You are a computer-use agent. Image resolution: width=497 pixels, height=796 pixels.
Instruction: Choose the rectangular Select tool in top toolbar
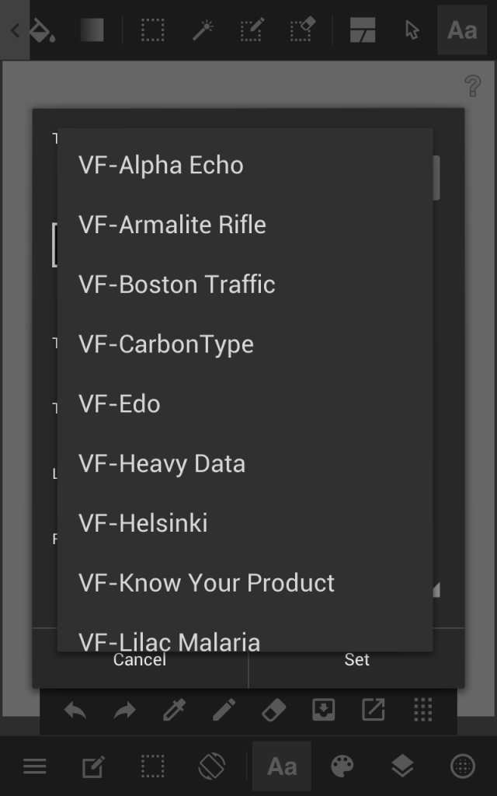[153, 30]
